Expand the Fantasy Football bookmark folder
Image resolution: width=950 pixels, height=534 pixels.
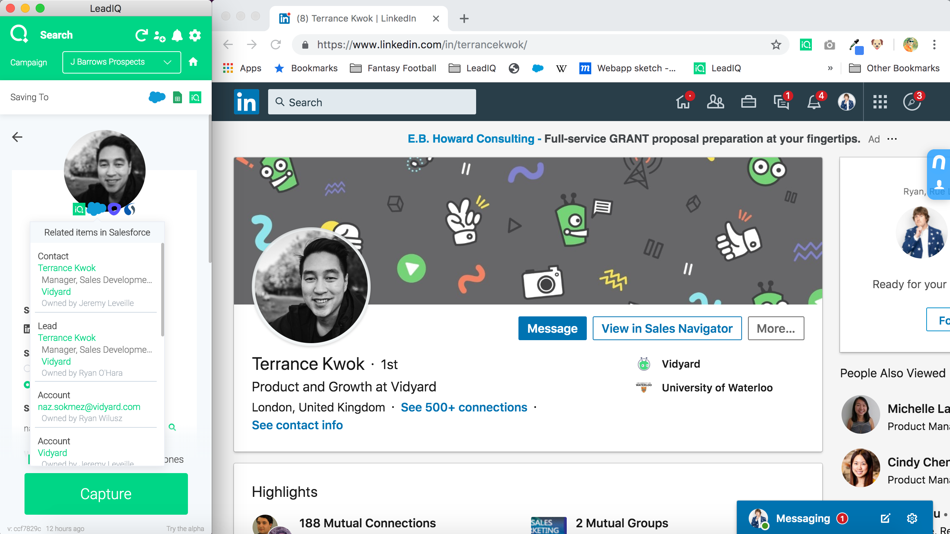pos(393,68)
